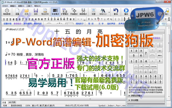Switch to the ABC代码 tab
This screenshot has height=108, width=172.
point(12,102)
